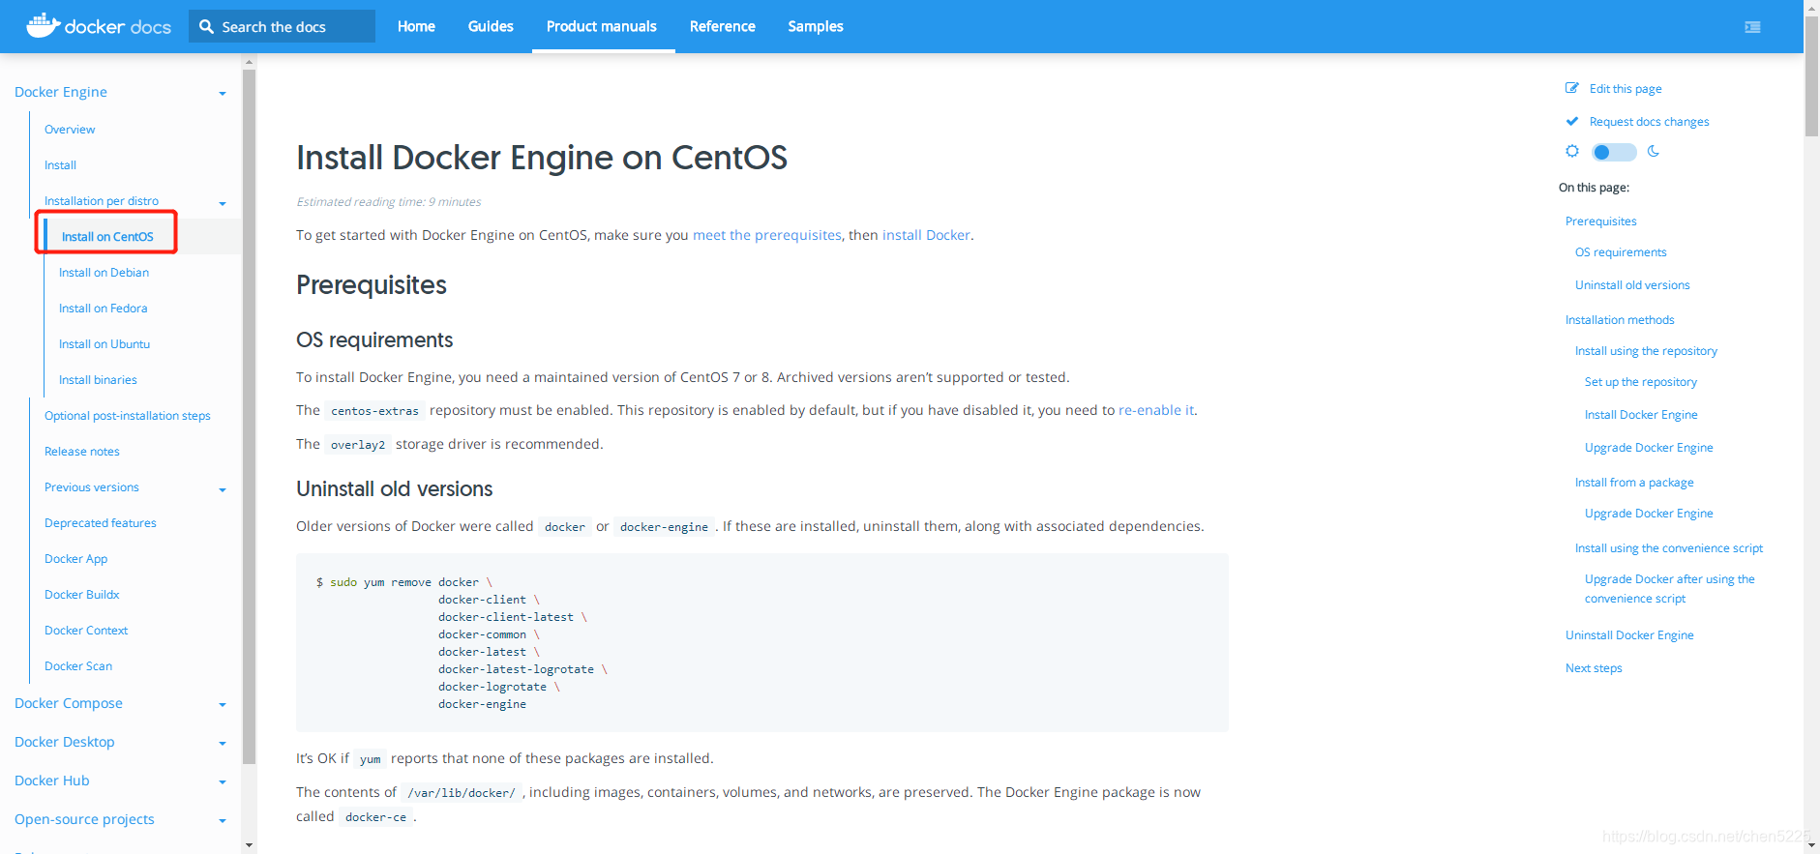Open Optional post-installation steps

(x=128, y=416)
